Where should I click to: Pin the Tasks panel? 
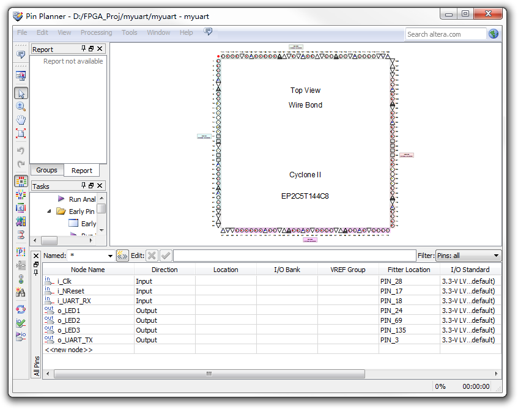pos(84,186)
